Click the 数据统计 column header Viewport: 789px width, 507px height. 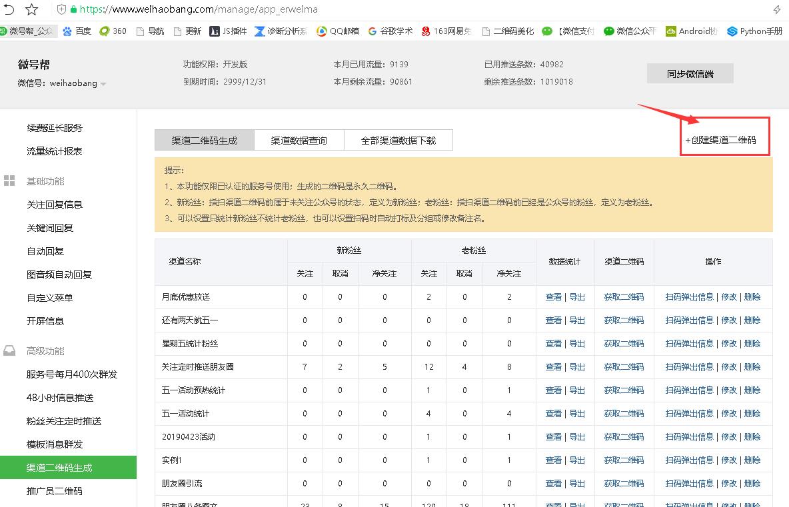[564, 262]
